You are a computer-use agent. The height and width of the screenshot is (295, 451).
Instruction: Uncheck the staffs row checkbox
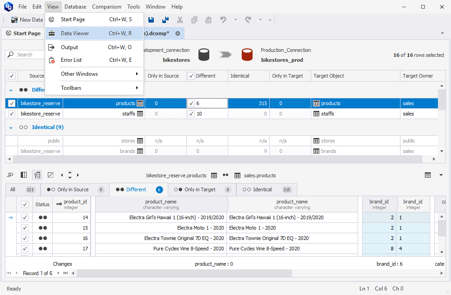click(12, 114)
